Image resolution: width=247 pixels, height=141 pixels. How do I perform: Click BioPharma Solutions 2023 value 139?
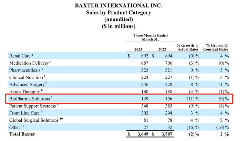click(x=145, y=99)
